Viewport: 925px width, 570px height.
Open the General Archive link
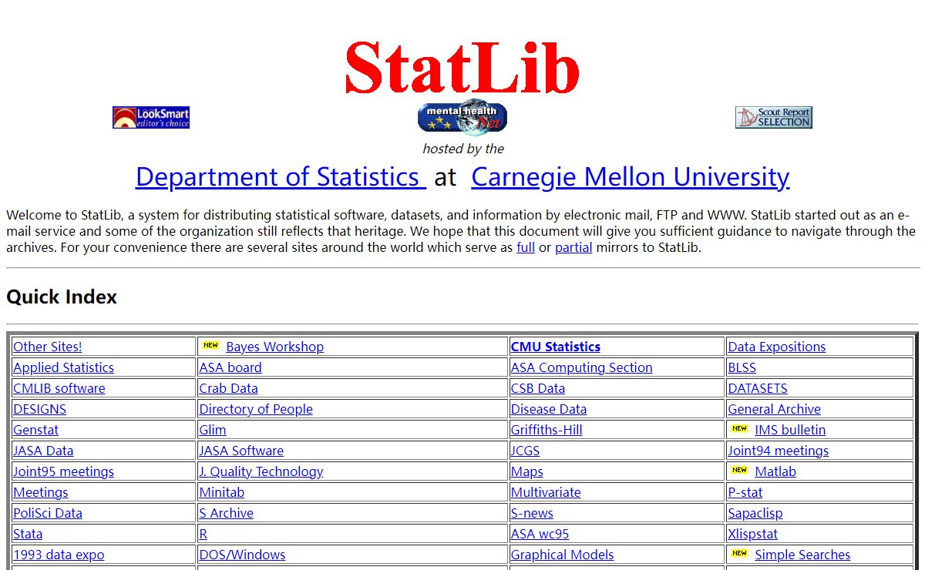pyautogui.click(x=775, y=409)
